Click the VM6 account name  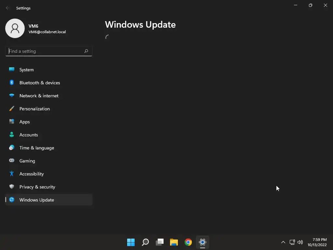click(x=33, y=26)
